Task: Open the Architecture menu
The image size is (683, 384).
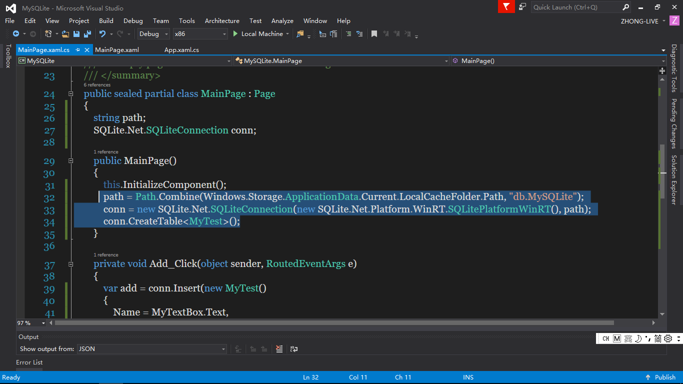Action: pos(222,21)
